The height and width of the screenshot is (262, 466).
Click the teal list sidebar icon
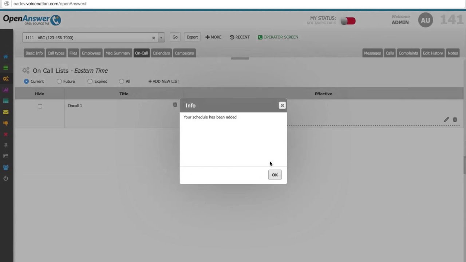[5, 101]
